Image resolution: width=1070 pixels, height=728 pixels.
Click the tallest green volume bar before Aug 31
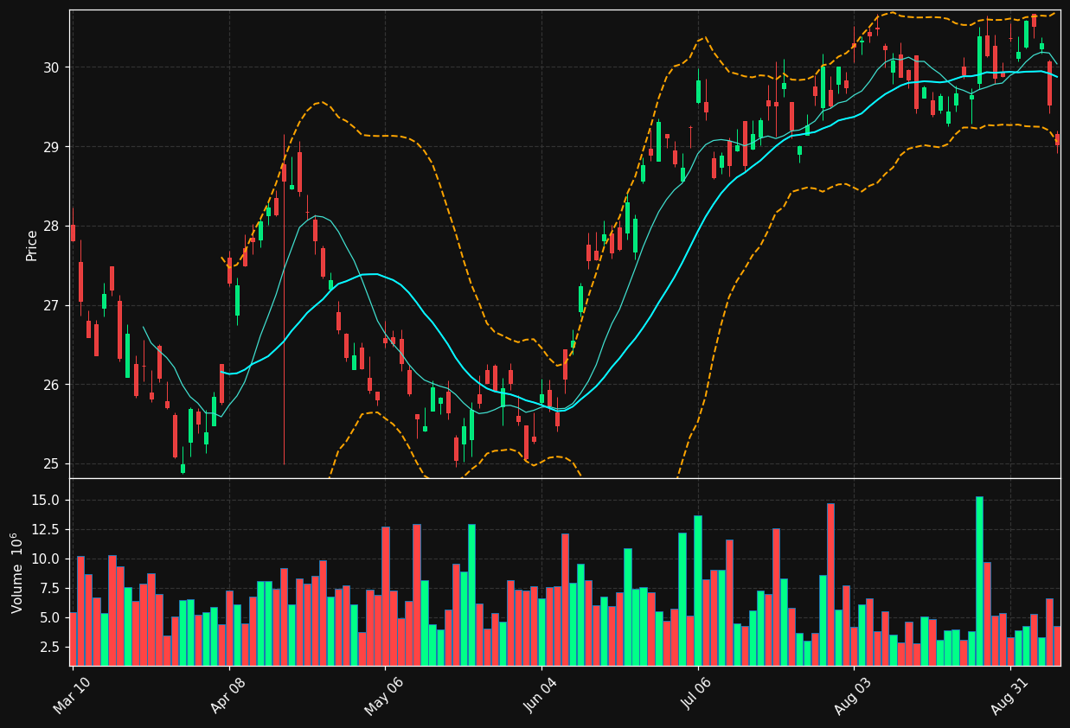pyautogui.click(x=979, y=581)
